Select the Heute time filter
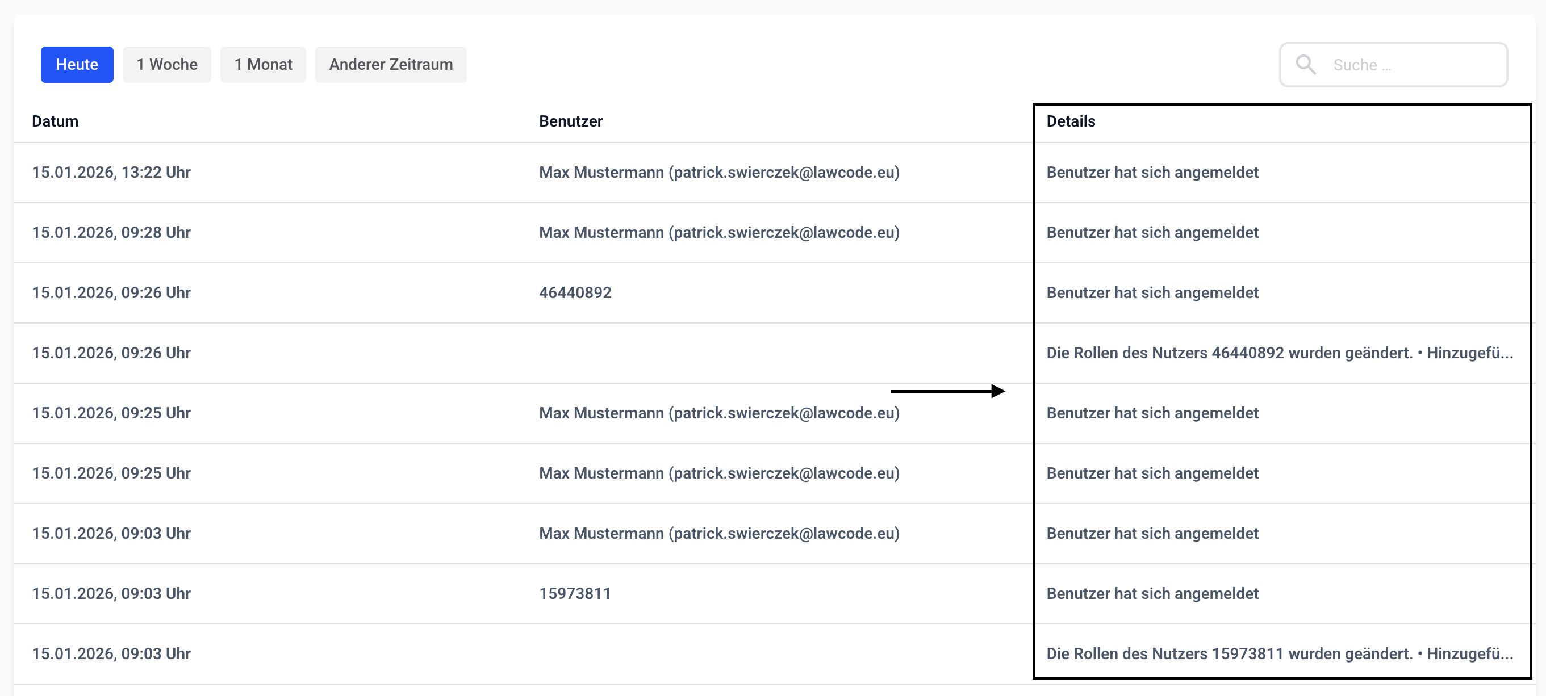 point(77,64)
